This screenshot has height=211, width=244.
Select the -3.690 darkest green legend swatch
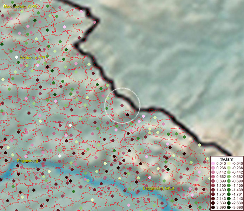[x=229, y=207]
